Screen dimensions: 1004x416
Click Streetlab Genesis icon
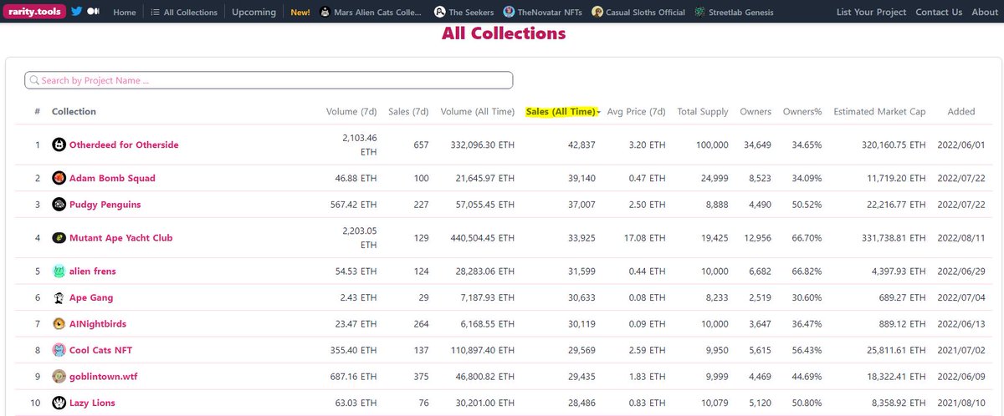point(699,13)
